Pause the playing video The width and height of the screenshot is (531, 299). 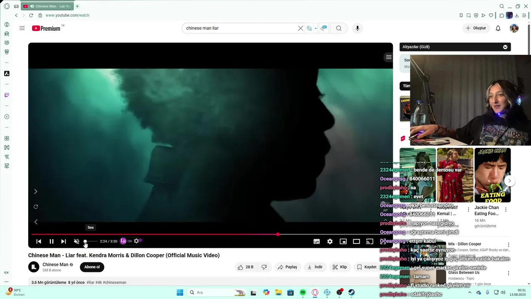51,241
